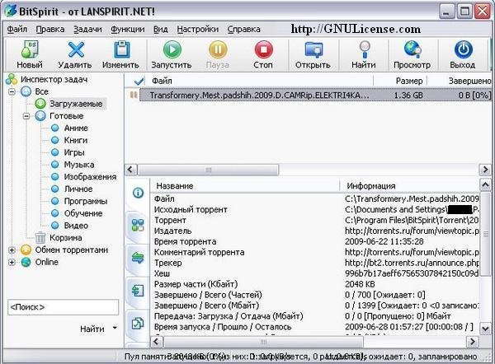Open the import-arrow tab icon
The image size is (495, 364).
pyautogui.click(x=138, y=290)
